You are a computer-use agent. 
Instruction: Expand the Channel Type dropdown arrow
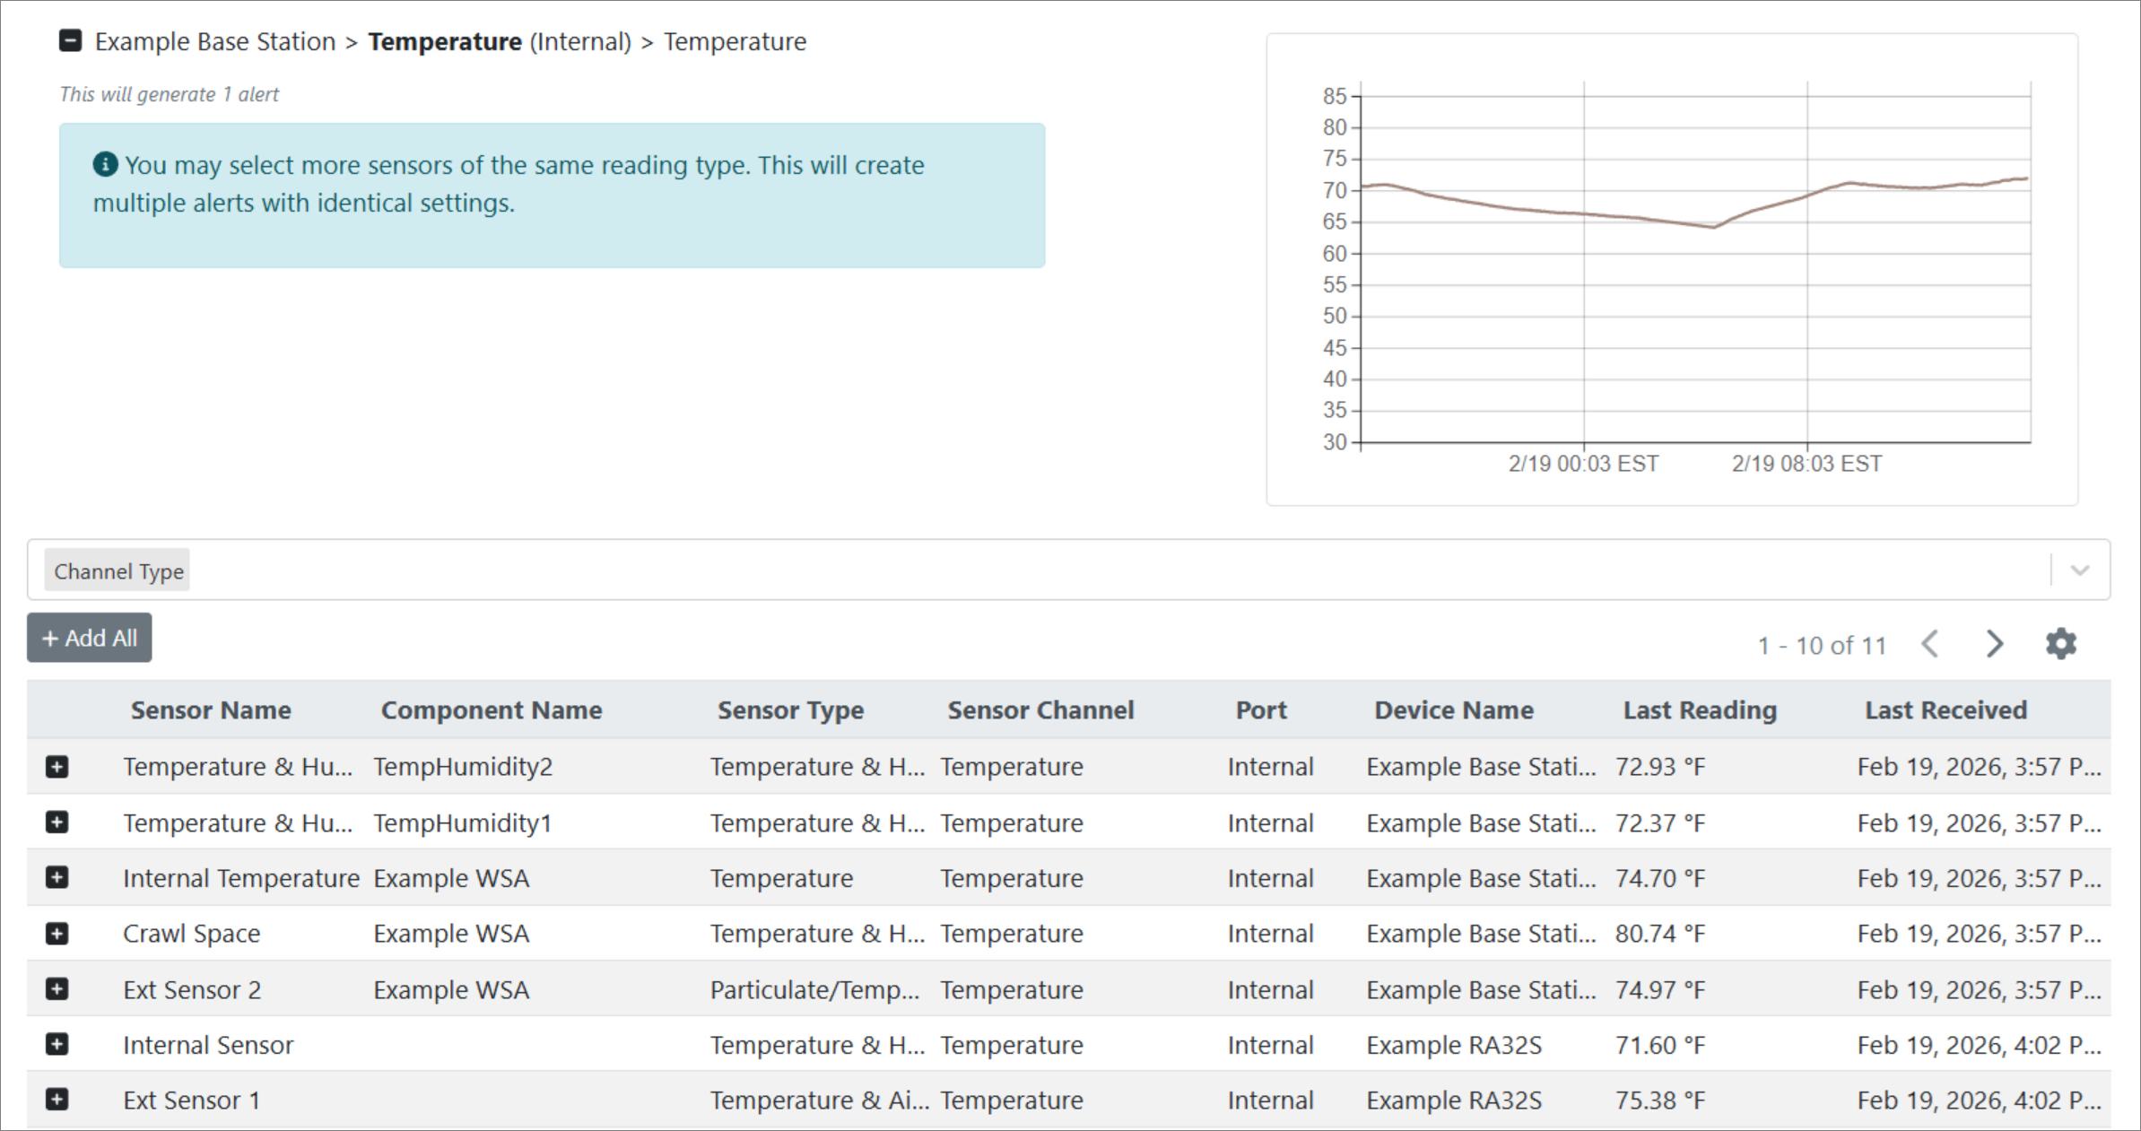point(2080,570)
